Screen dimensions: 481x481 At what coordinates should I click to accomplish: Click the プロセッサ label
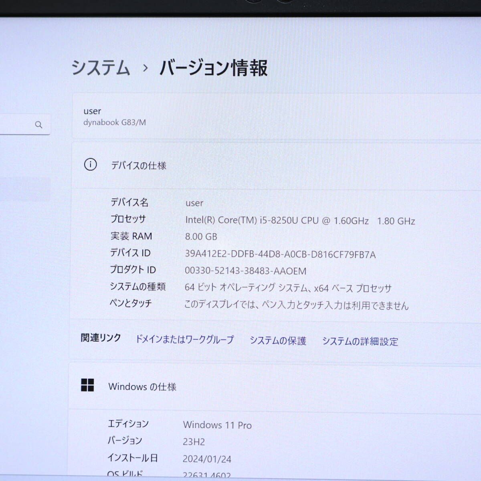tap(128, 219)
